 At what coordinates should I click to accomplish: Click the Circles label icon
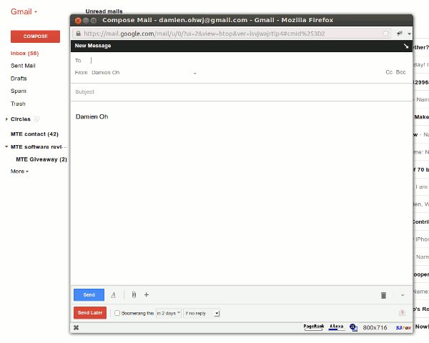coord(36,119)
